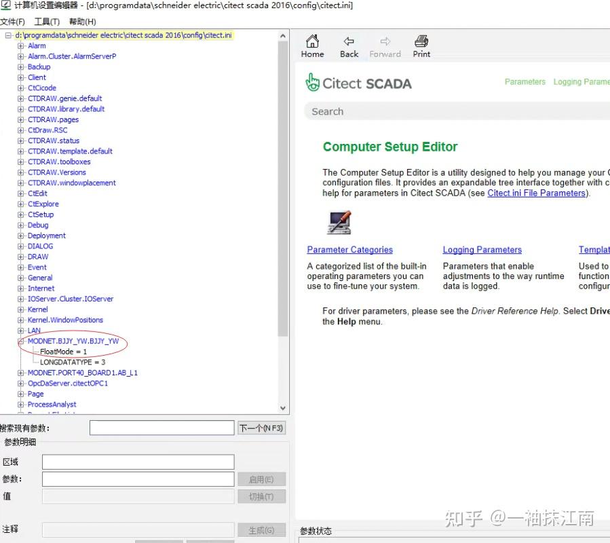Screen dimensions: 610x543
Task: Open the Logging Parameters heading link
Action: click(482, 250)
